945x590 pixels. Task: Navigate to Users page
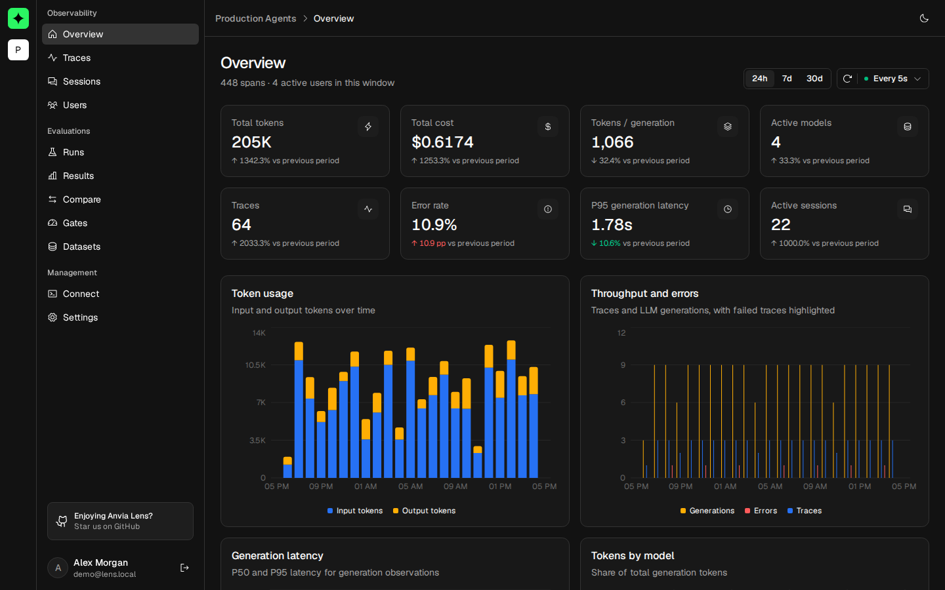[x=120, y=105]
